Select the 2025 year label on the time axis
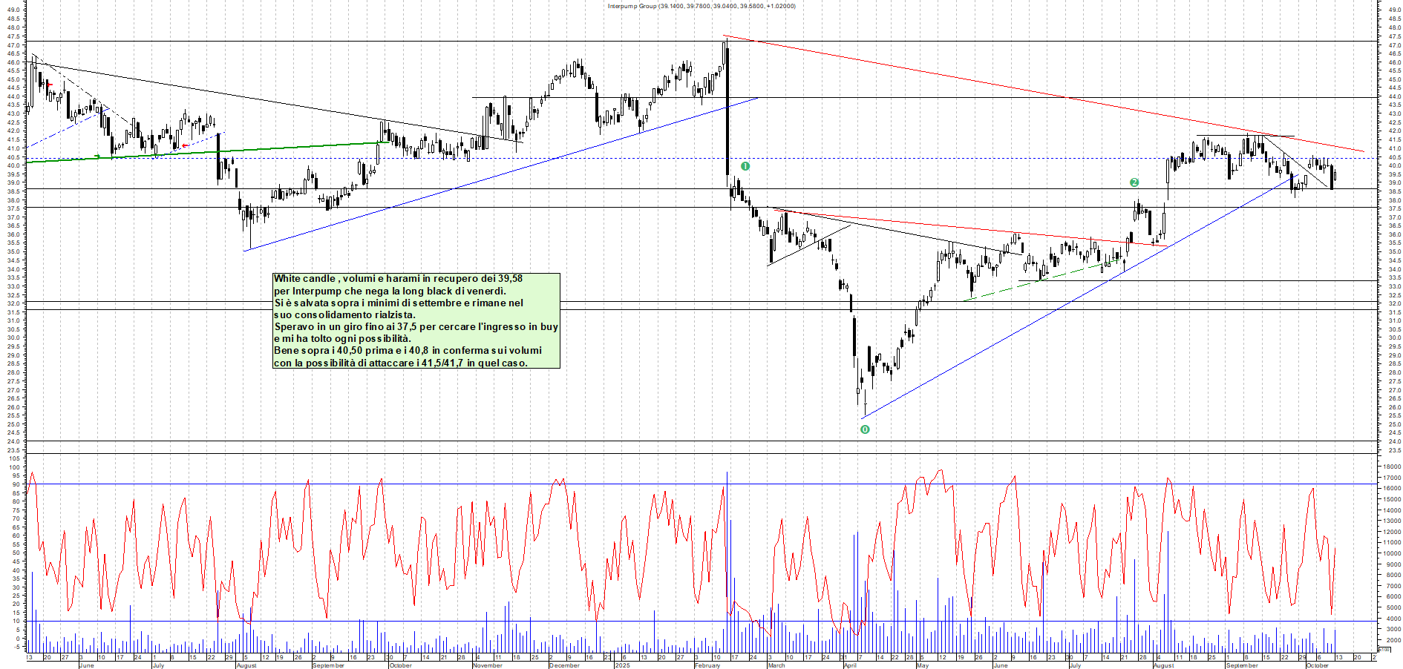Viewport: 1403px width, 669px height. pyautogui.click(x=622, y=665)
